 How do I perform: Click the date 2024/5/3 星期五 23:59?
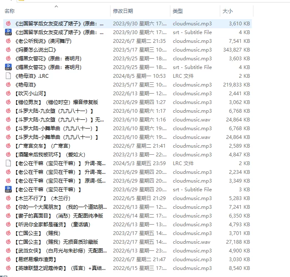pos(139,163)
